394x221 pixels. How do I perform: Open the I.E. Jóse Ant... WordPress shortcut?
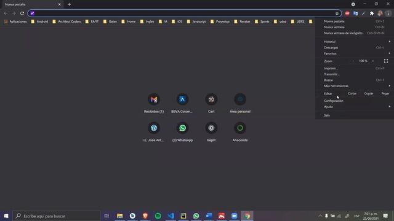click(154, 132)
